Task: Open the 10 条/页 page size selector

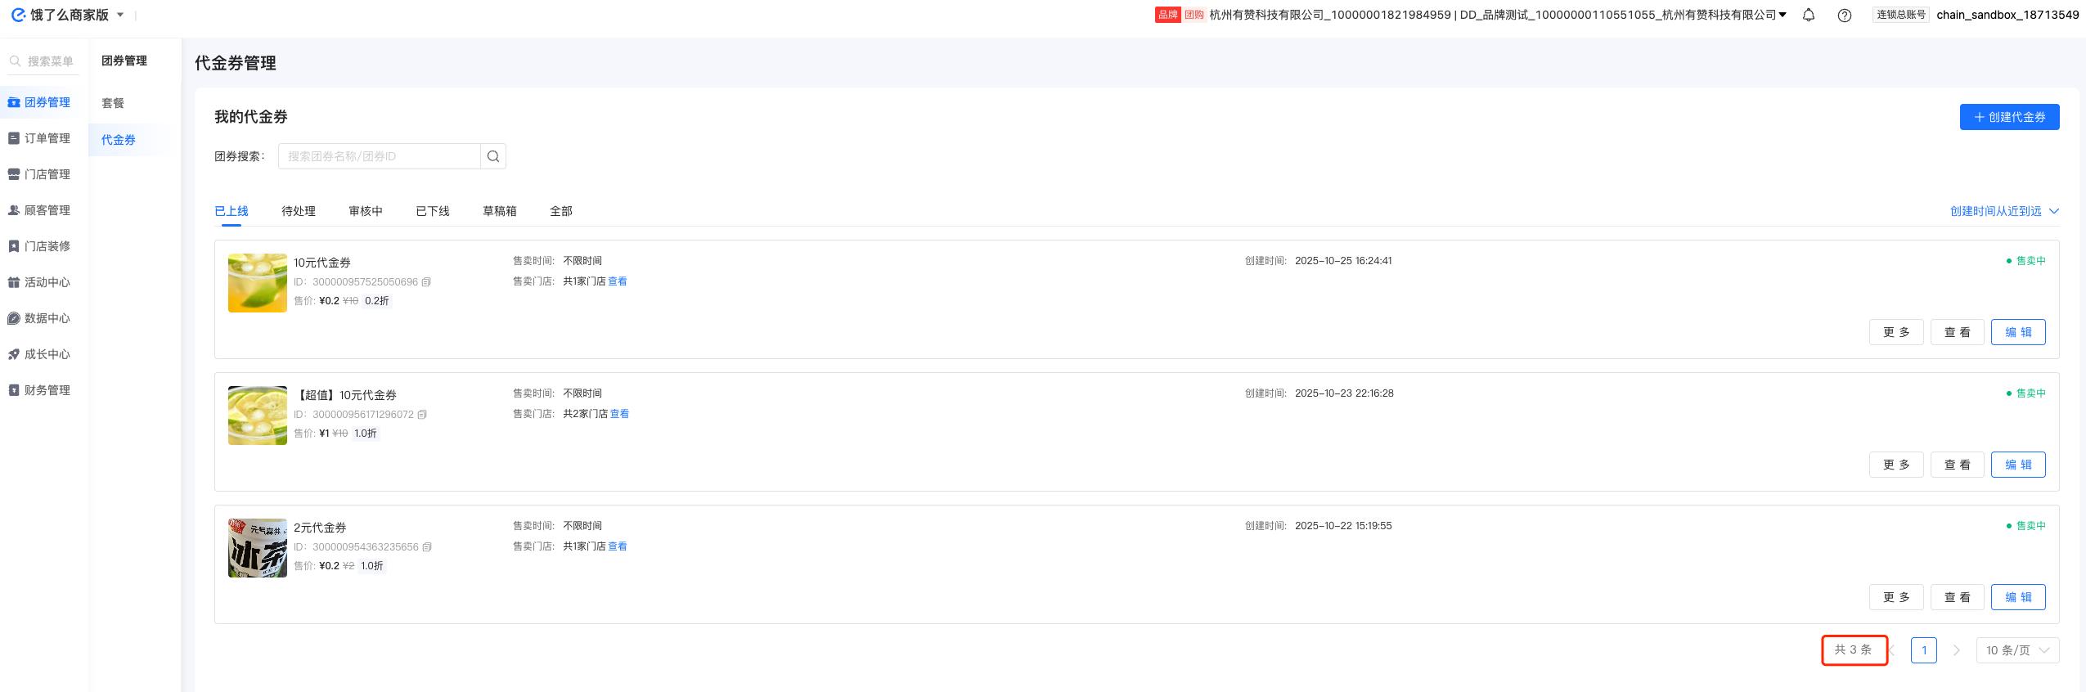Action: point(2017,650)
